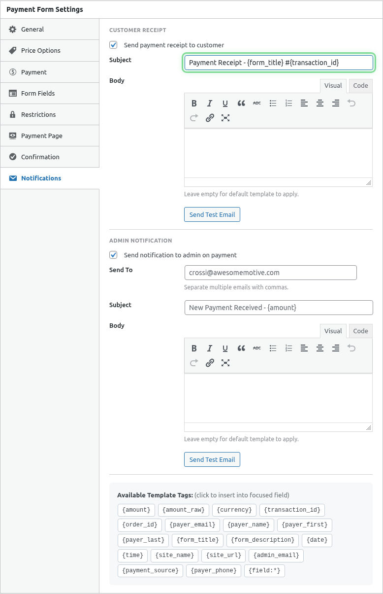Image resolution: width=383 pixels, height=594 pixels.
Task: Open Insert Link tool in admin editor
Action: point(210,363)
